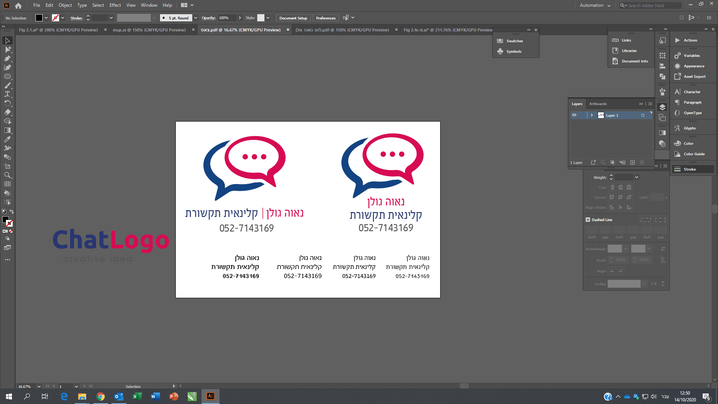Toggle visibility of Layer 1

pyautogui.click(x=574, y=115)
